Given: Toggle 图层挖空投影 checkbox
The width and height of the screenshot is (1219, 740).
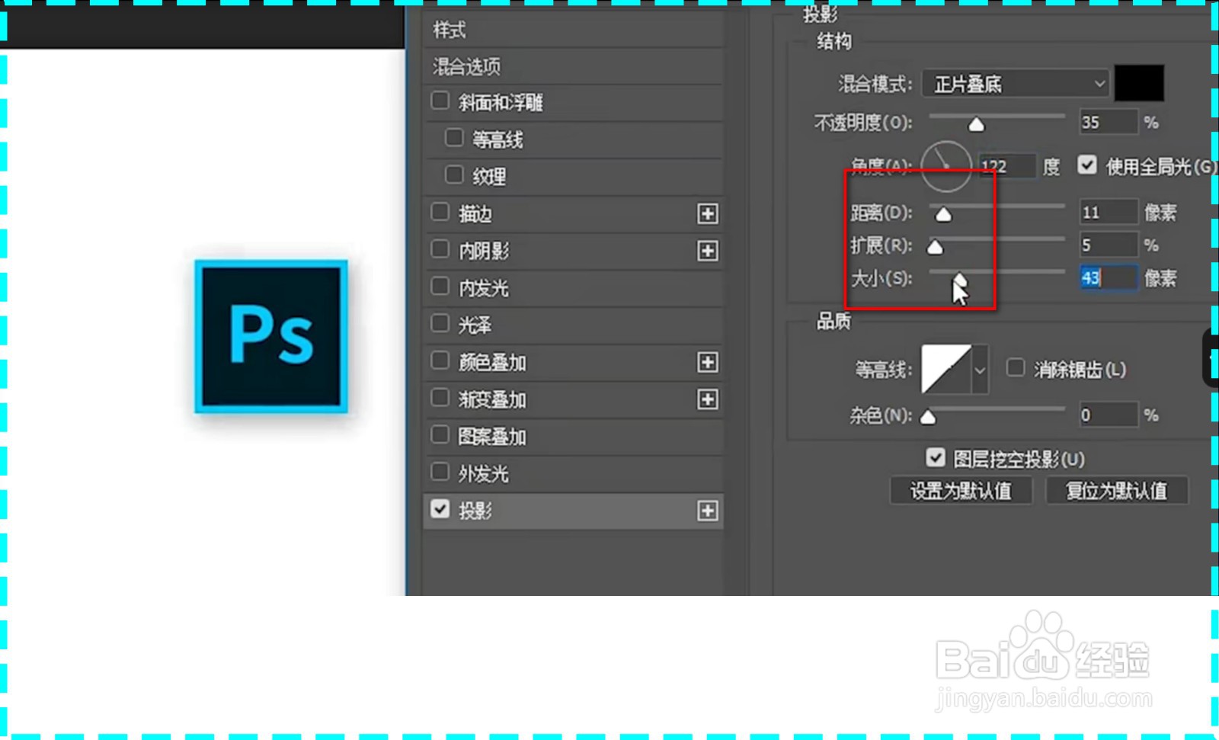Looking at the screenshot, I should coord(936,457).
